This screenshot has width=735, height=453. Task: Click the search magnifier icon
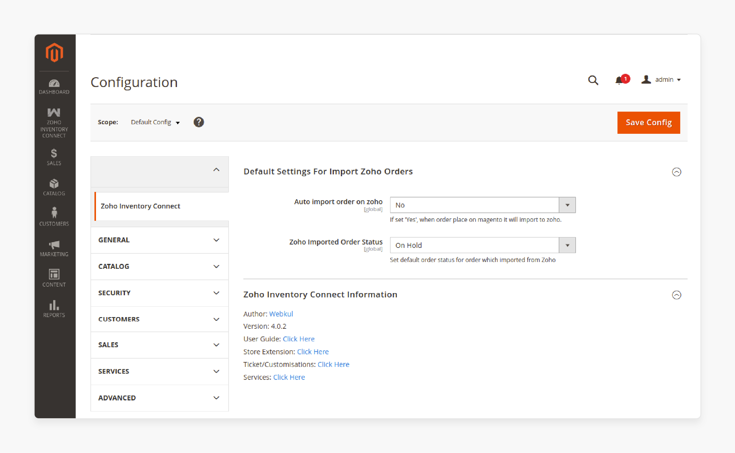pos(593,80)
